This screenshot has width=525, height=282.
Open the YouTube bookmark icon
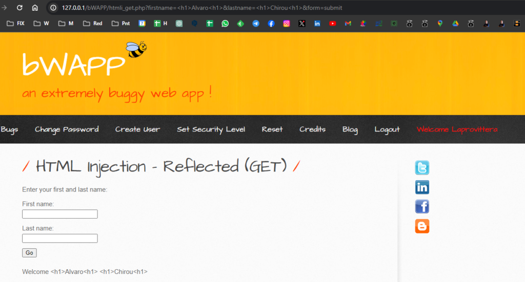click(332, 24)
